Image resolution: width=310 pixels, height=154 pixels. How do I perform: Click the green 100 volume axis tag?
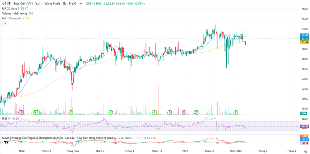pyautogui.click(x=304, y=113)
